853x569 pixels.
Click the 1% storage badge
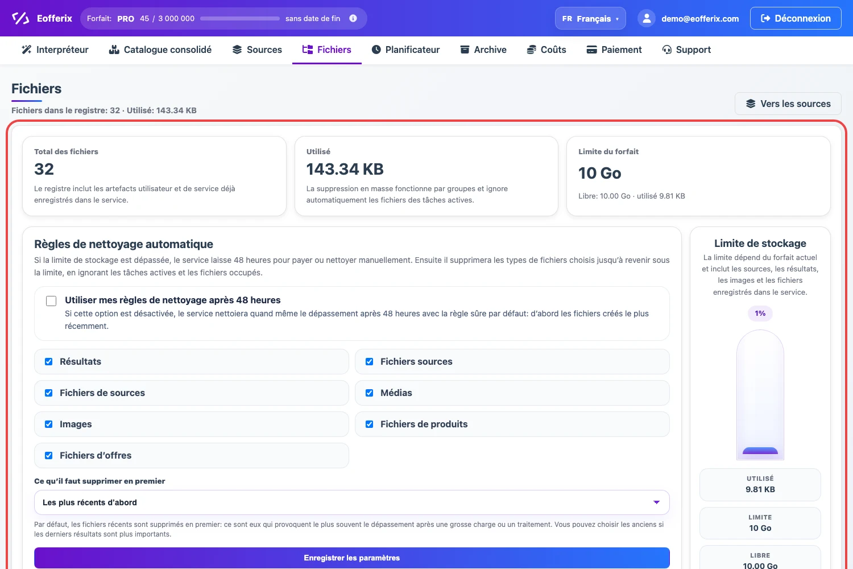760,314
